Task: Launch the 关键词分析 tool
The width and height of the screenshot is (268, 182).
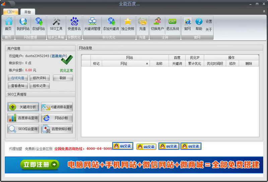Action: (x=23, y=107)
